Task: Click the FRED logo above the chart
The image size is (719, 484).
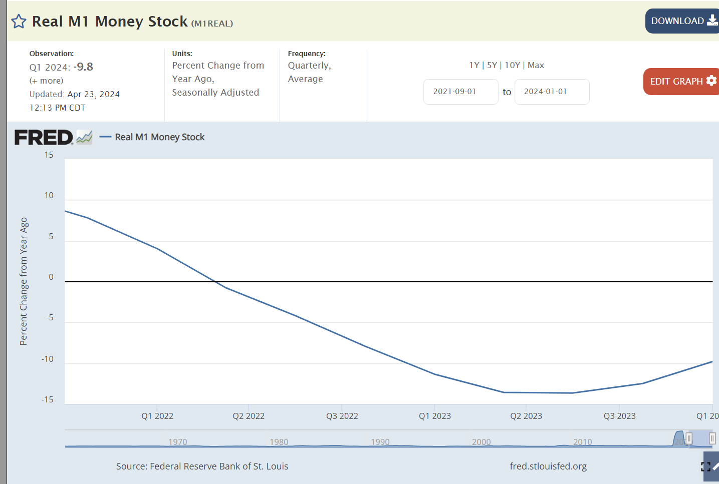Action: pos(44,137)
